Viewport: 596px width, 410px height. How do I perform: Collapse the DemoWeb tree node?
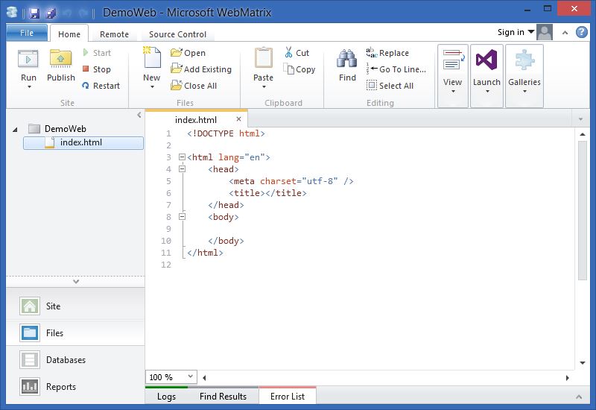click(15, 129)
